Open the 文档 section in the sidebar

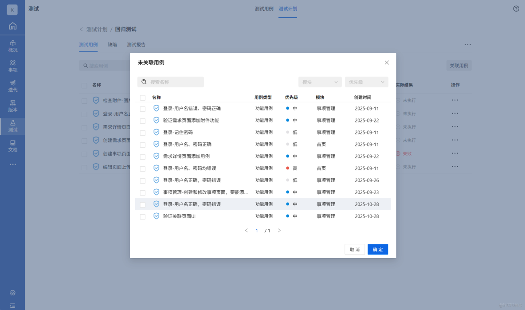12,145
